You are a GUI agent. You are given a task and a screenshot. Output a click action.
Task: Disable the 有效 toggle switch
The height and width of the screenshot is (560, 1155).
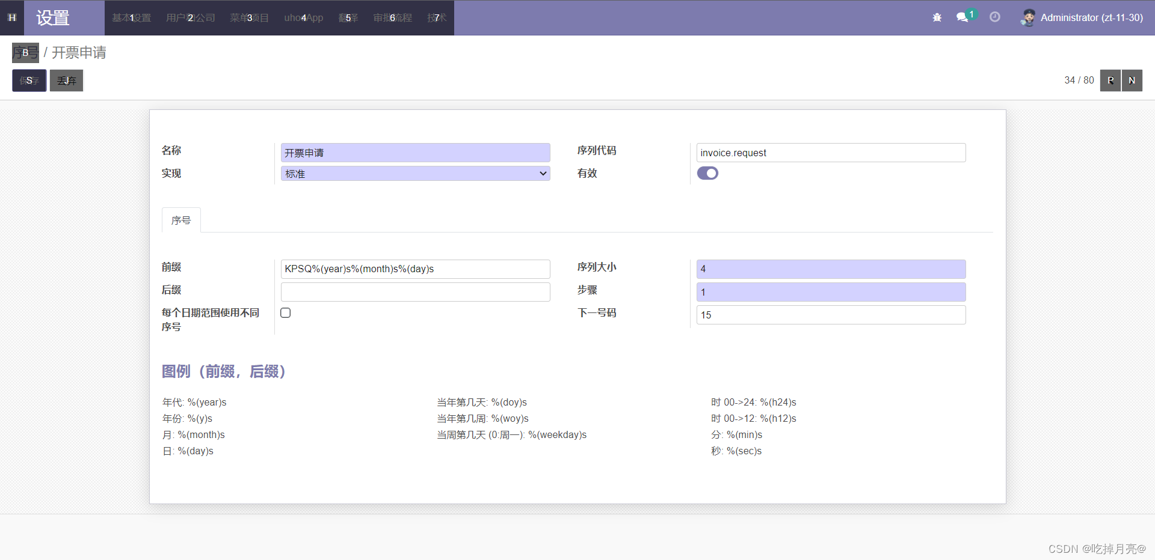click(708, 173)
